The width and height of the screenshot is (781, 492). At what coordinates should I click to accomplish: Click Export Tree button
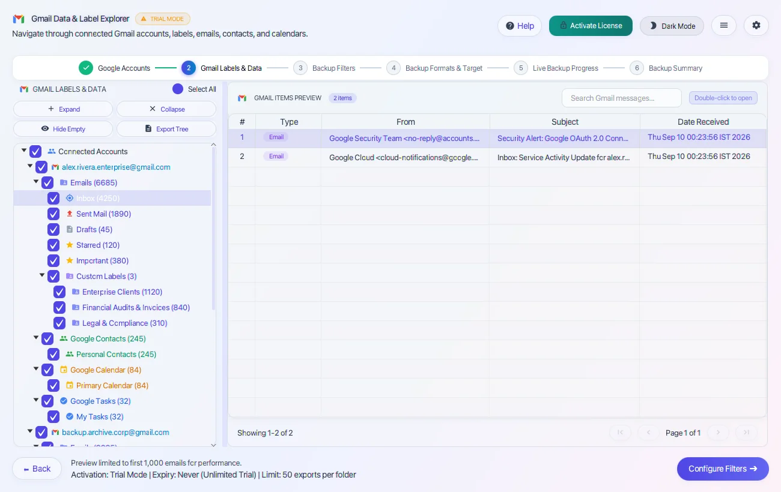click(x=166, y=129)
